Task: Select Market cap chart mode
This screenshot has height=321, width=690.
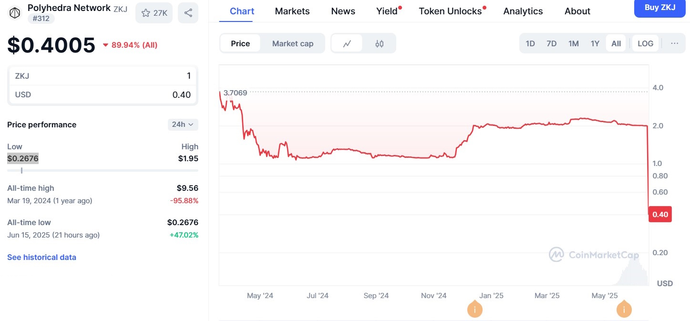Action: coord(293,43)
